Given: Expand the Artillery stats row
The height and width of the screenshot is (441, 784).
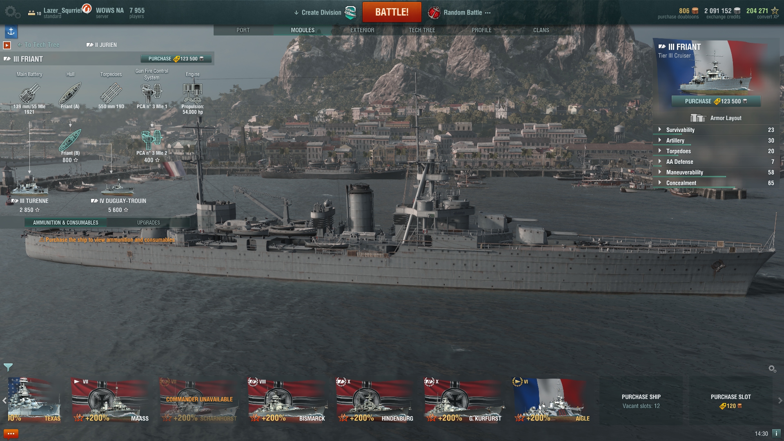Looking at the screenshot, I should (716, 140).
